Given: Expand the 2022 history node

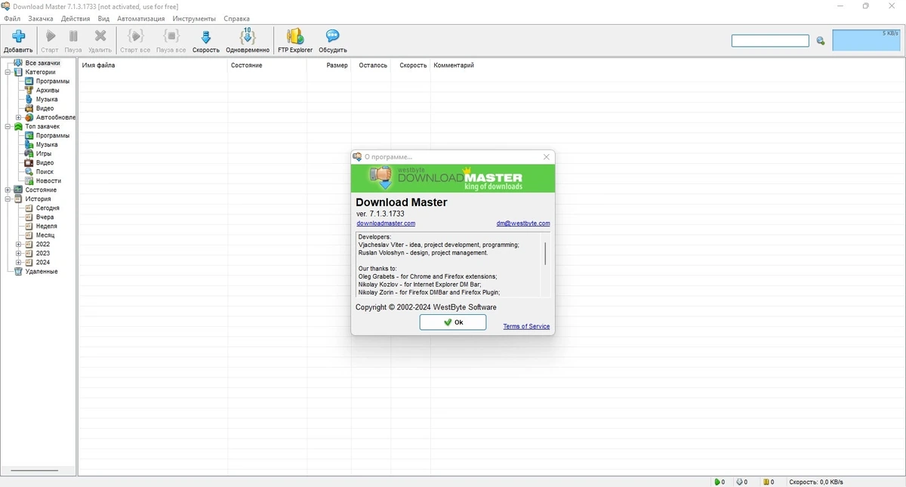Looking at the screenshot, I should pos(18,245).
